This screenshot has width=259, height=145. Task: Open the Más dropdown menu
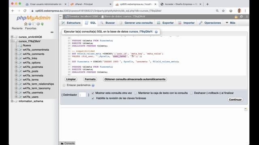230,23
